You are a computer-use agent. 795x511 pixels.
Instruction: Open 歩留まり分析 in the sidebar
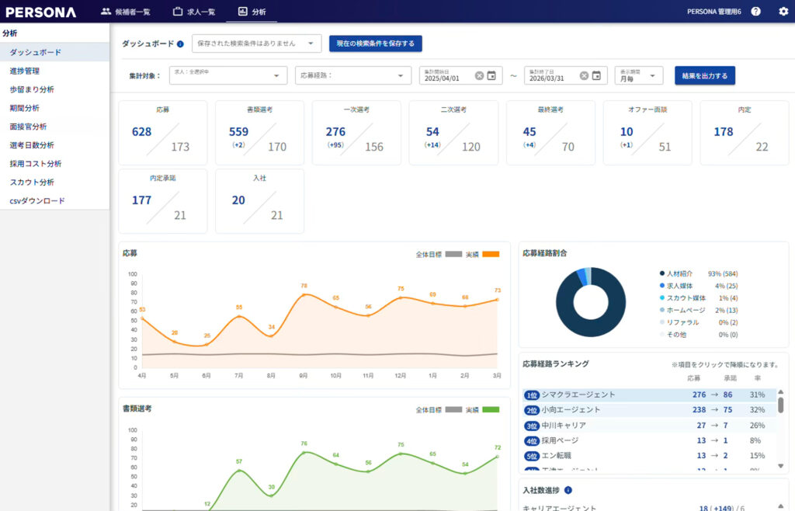pyautogui.click(x=54, y=89)
